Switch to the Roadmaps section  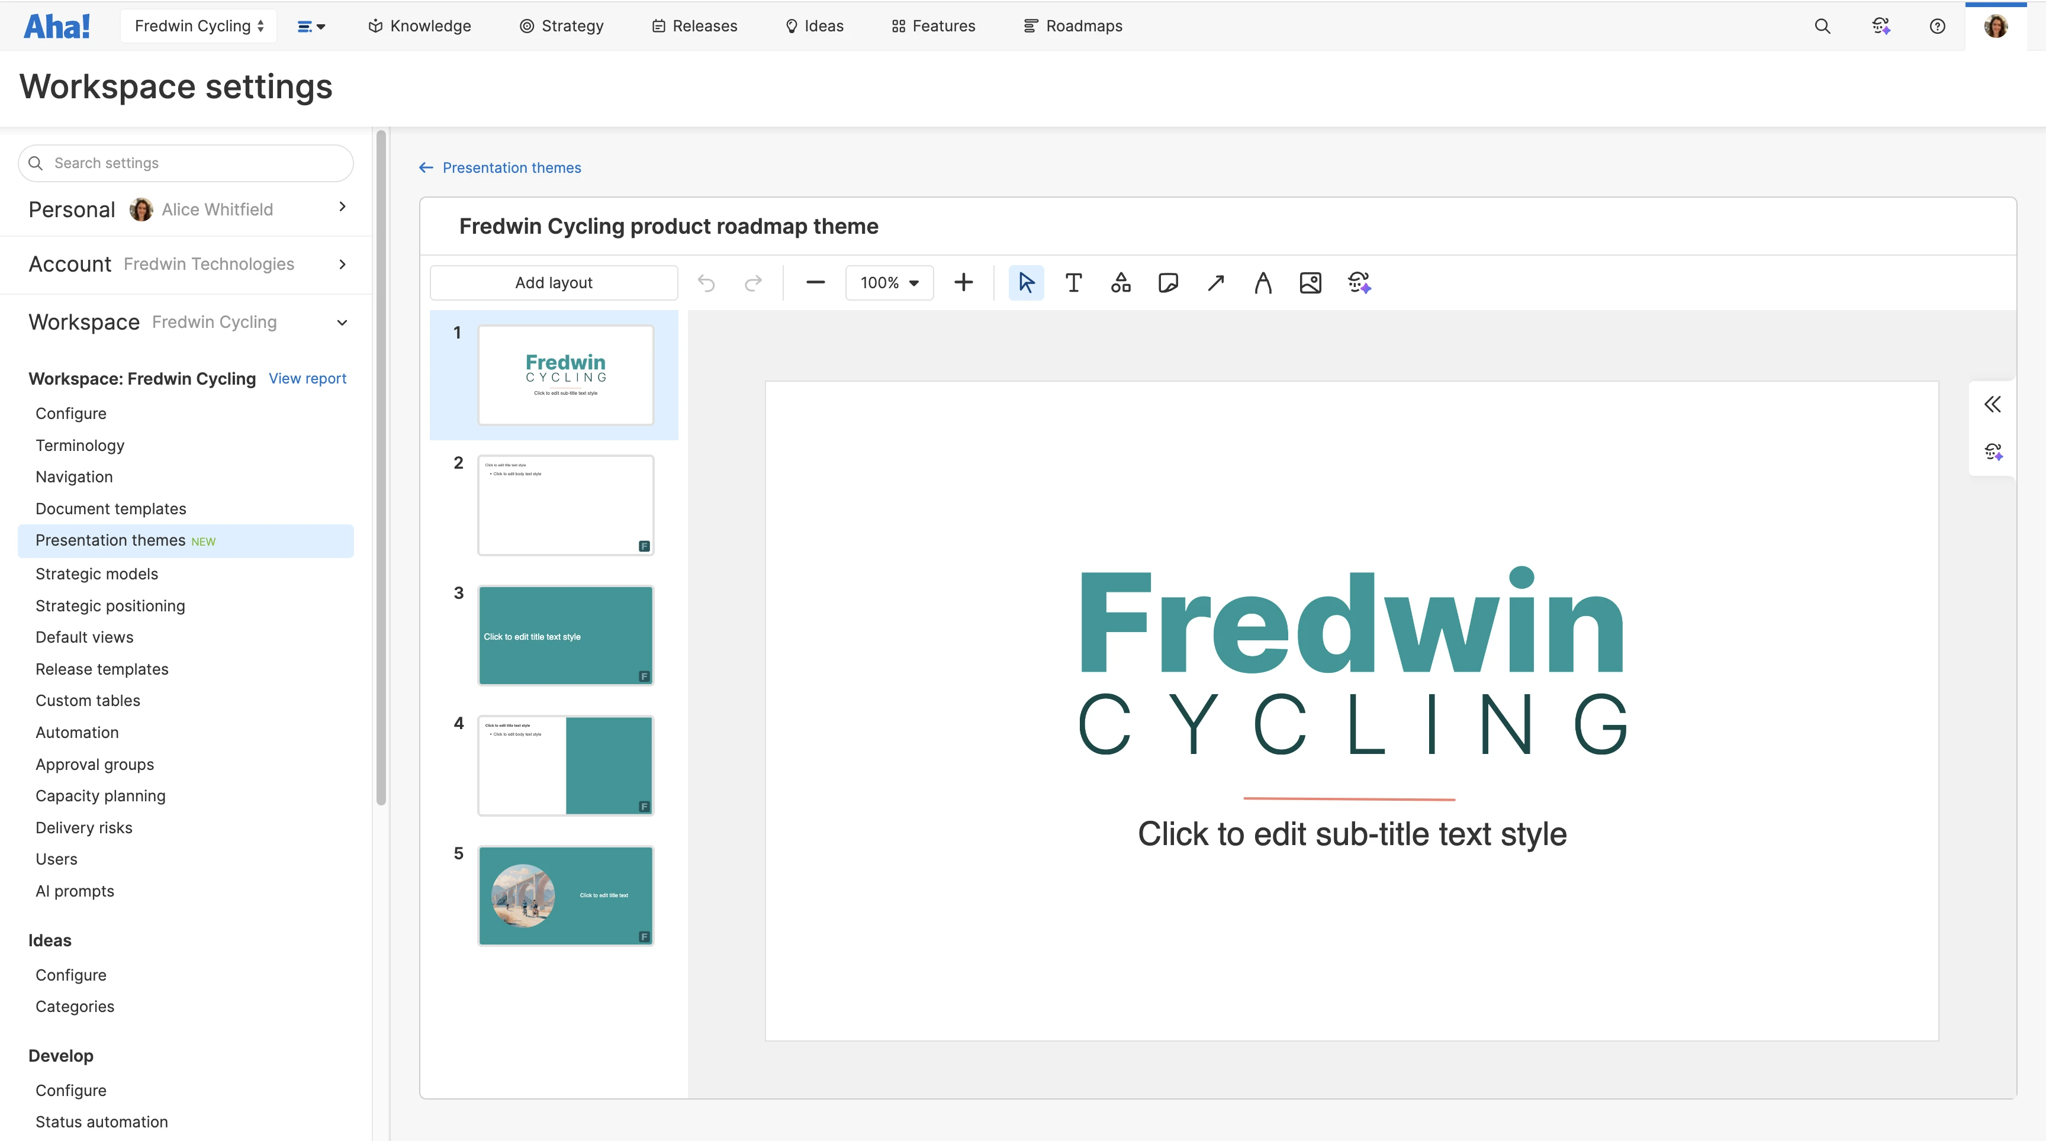coord(1073,25)
